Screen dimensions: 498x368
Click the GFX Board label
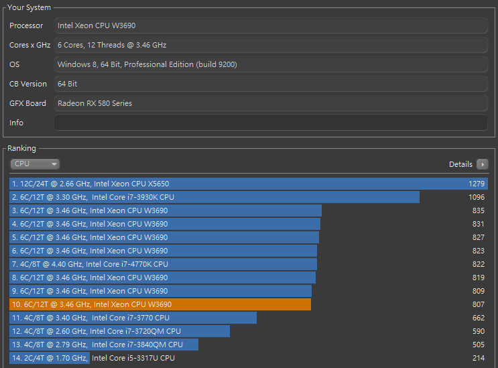pos(27,103)
